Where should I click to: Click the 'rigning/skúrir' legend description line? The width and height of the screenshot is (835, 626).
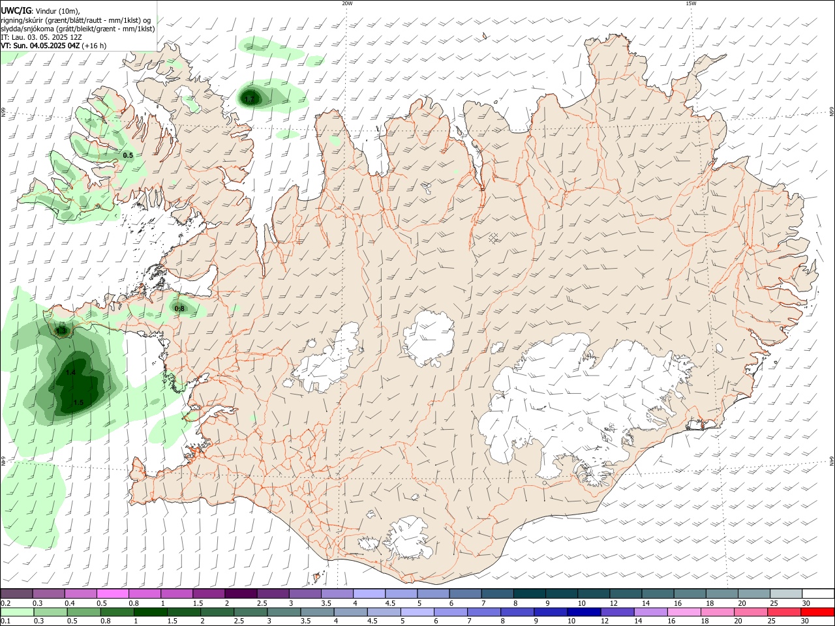pyautogui.click(x=75, y=20)
